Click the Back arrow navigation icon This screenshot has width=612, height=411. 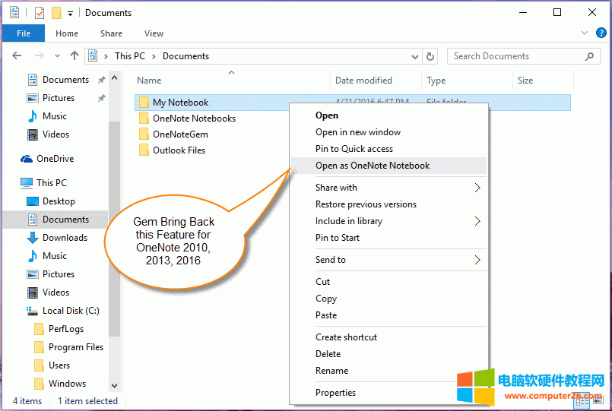pos(17,56)
